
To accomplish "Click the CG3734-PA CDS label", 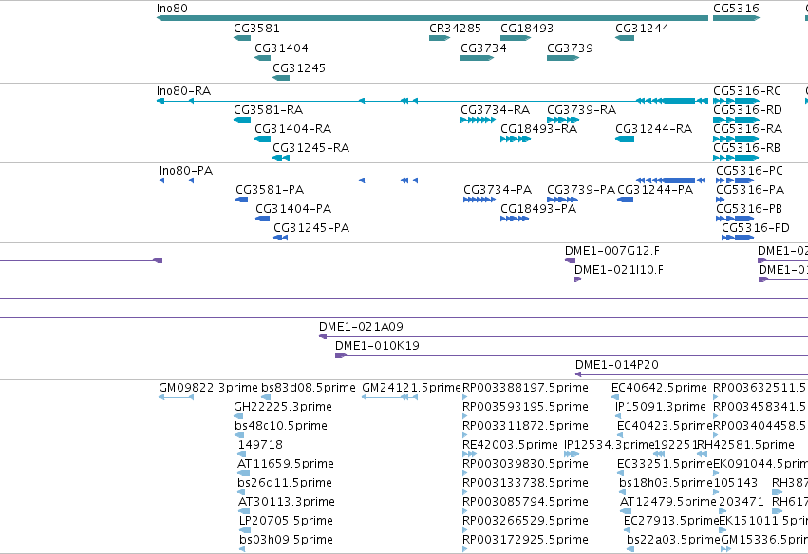I will pos(498,190).
